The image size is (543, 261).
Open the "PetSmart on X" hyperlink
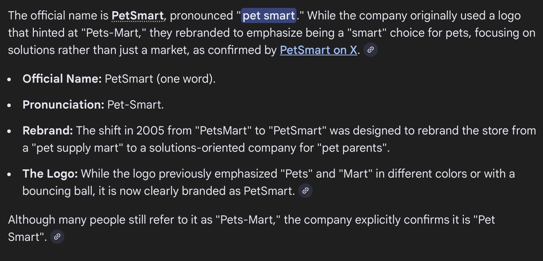tap(318, 50)
